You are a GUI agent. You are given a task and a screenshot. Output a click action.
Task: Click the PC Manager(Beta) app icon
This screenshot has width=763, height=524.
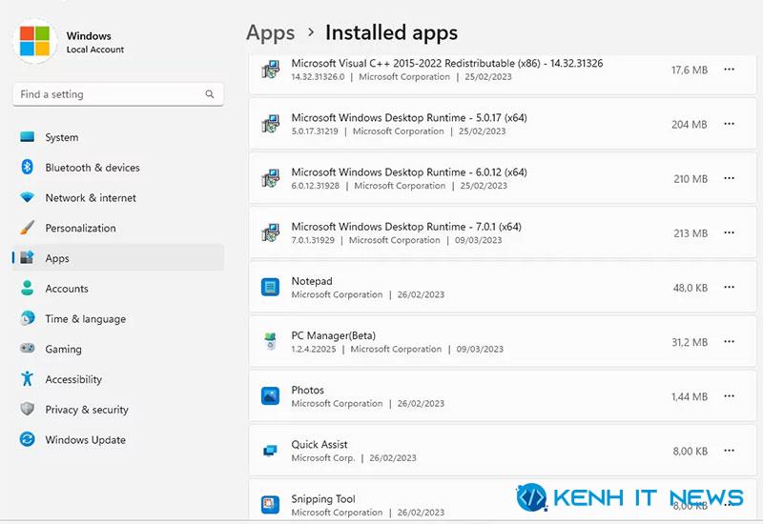(x=270, y=341)
